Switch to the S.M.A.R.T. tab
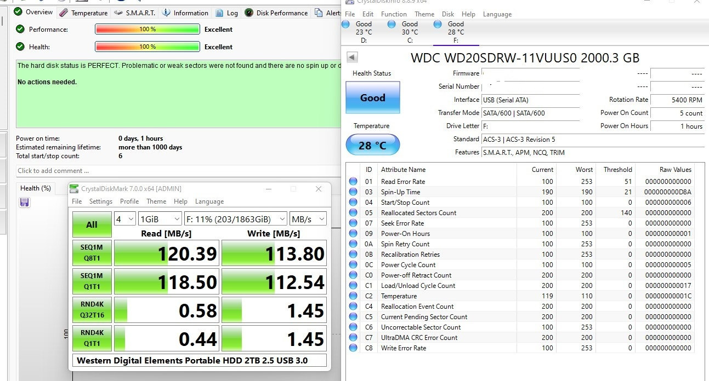 pos(135,13)
